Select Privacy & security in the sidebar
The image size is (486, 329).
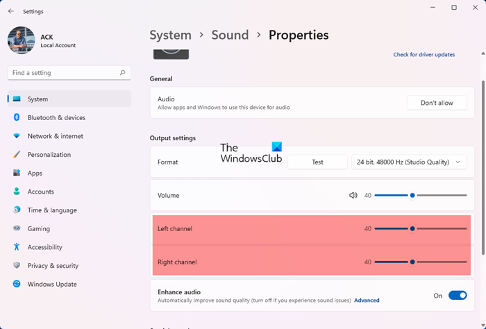pyautogui.click(x=53, y=266)
